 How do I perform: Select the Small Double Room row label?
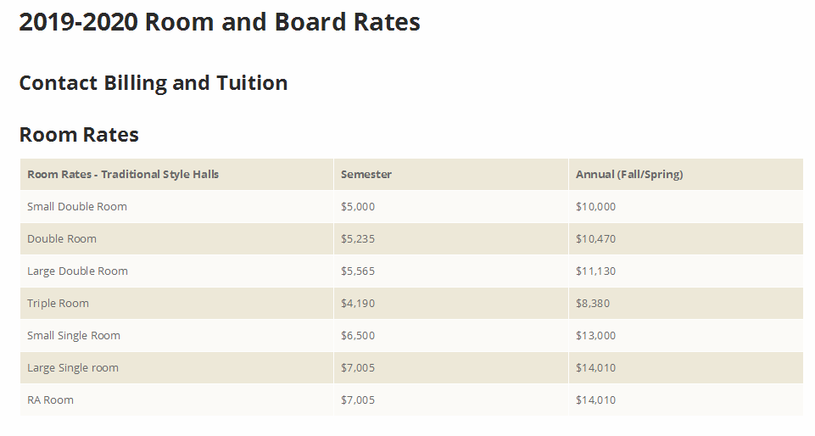click(x=77, y=206)
